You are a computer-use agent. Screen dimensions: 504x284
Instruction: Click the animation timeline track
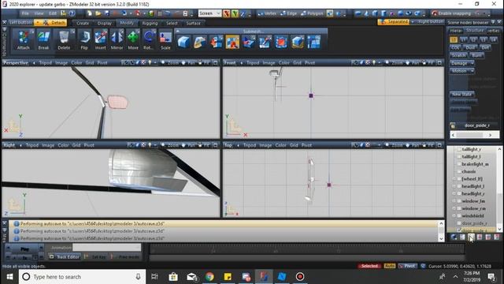pyautogui.click(x=307, y=249)
